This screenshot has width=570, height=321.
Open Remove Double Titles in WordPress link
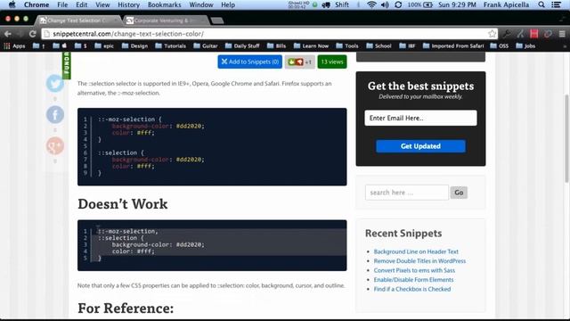tap(419, 261)
